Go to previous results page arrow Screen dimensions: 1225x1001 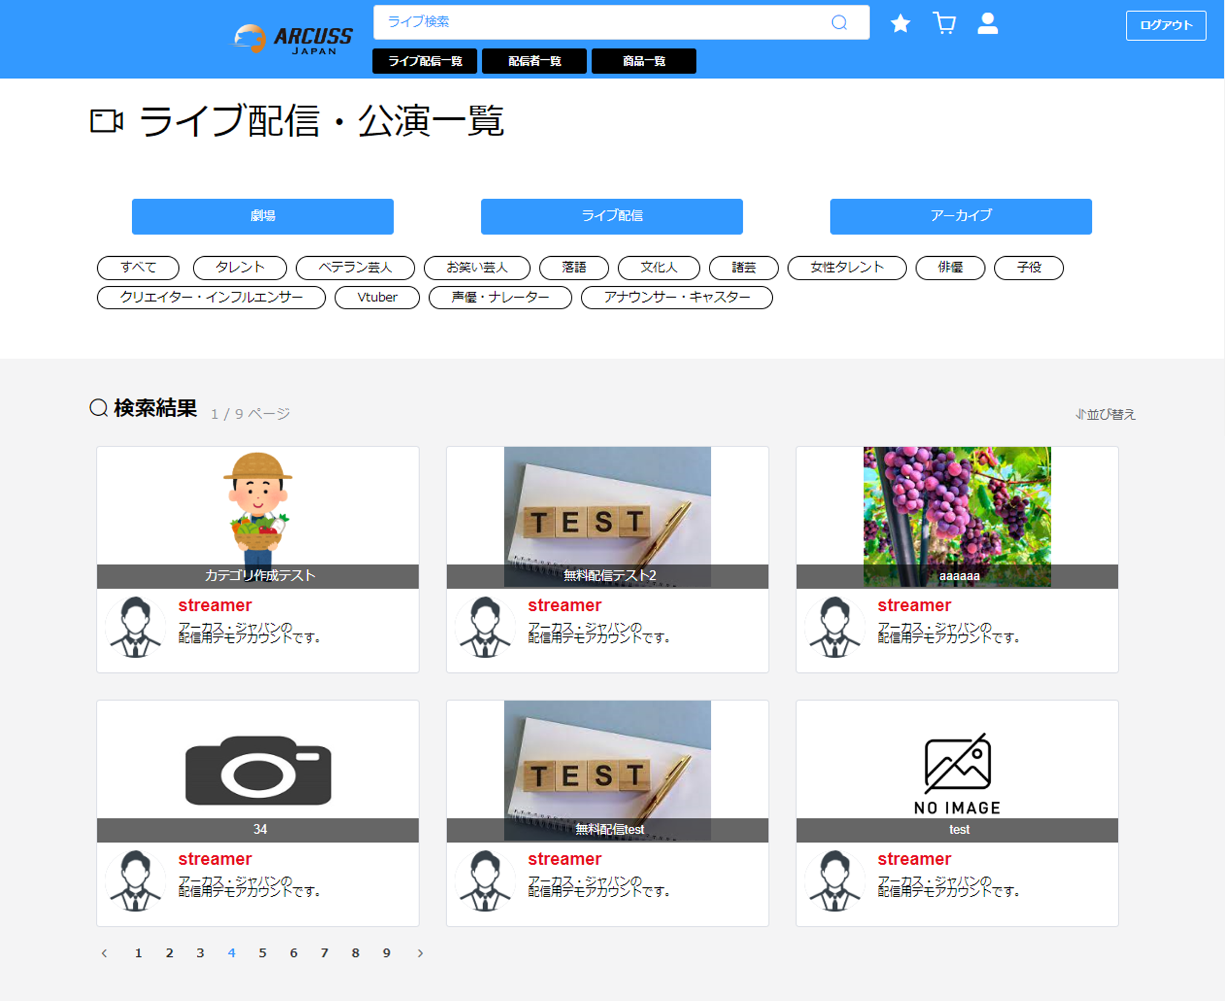[105, 953]
